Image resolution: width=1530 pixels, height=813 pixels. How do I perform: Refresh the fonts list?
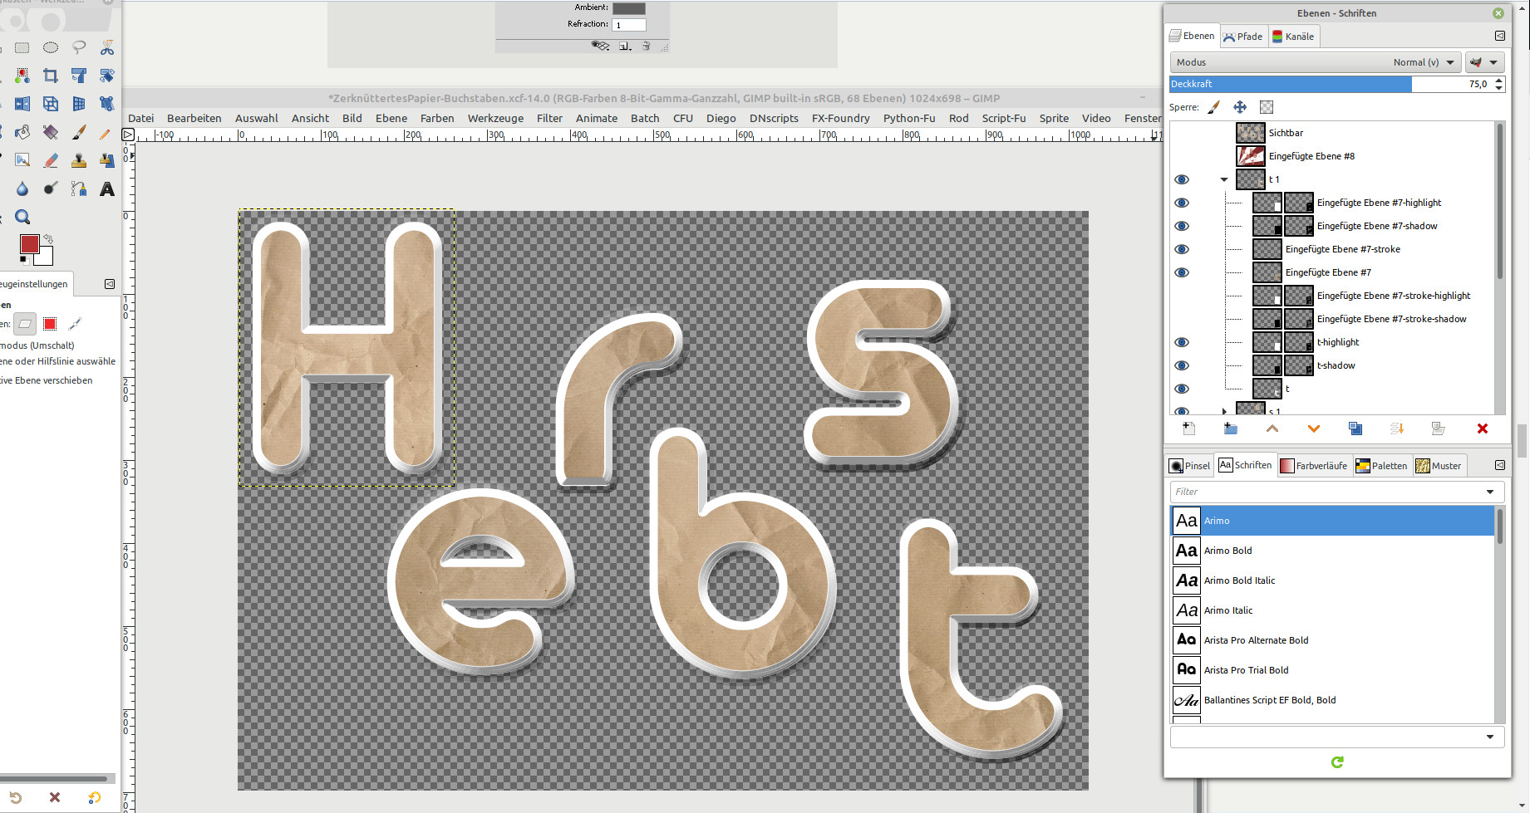click(x=1337, y=762)
